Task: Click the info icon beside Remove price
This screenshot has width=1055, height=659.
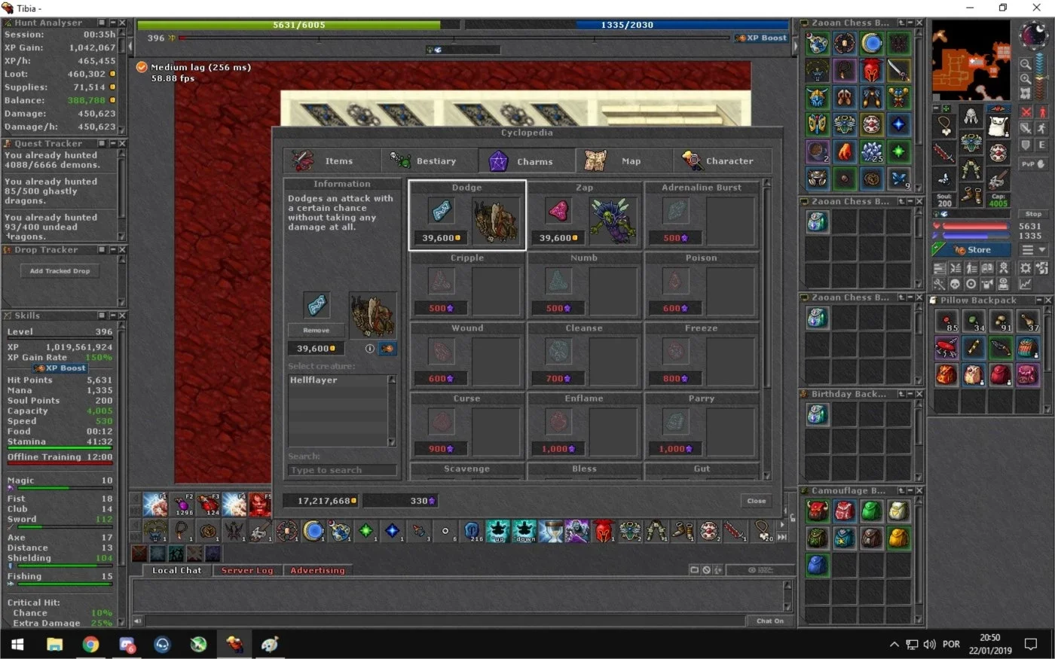Action: [x=369, y=349]
